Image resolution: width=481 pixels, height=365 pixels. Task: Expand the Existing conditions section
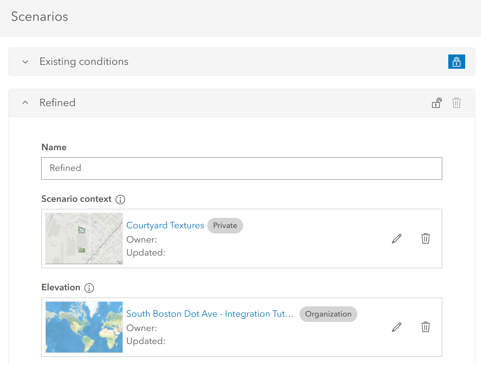pos(25,62)
